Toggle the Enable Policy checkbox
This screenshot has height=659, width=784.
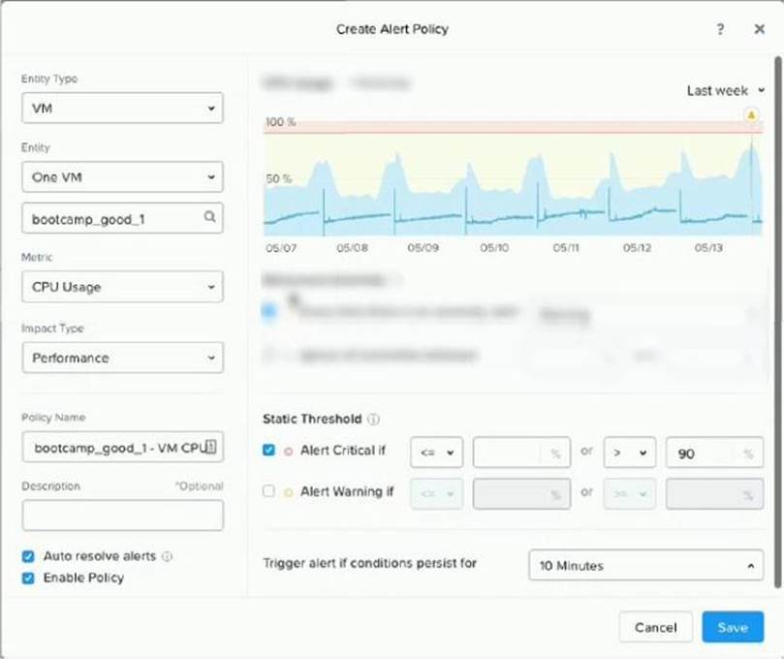tap(28, 578)
